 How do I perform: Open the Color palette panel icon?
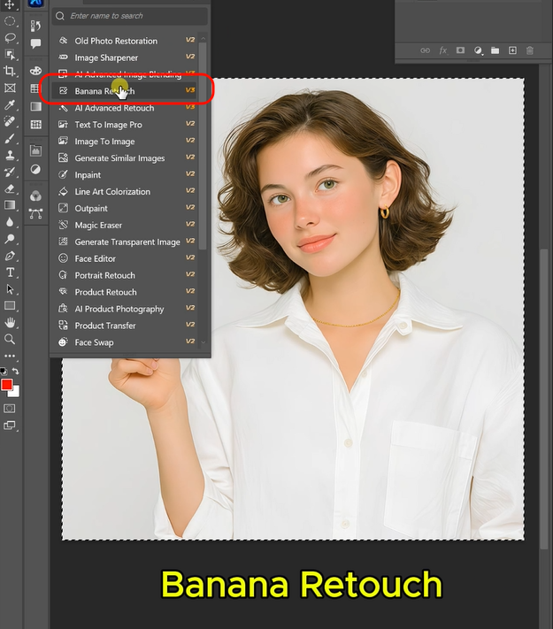[35, 71]
